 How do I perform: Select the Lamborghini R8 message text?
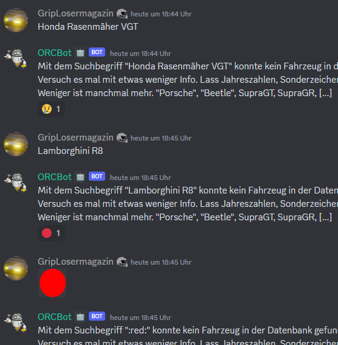71,151
